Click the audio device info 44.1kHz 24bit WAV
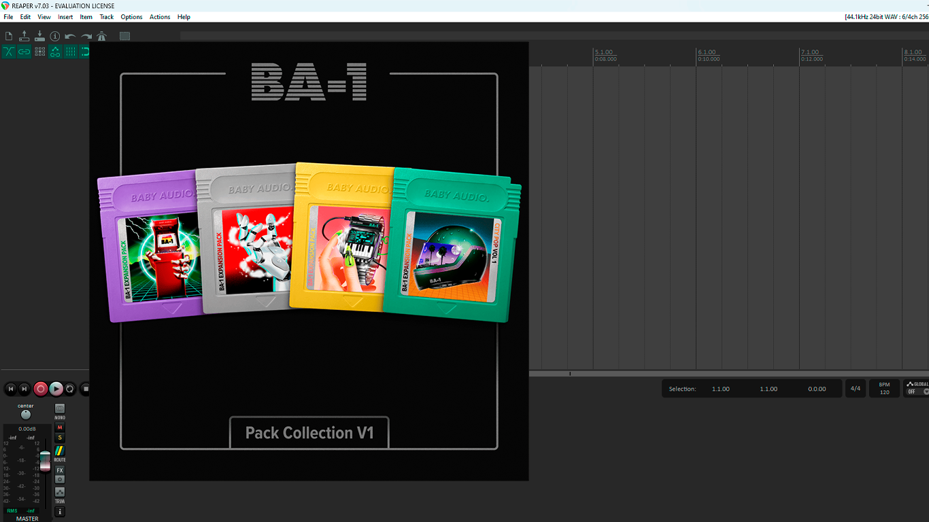Viewport: 929px width, 522px height. 886,17
